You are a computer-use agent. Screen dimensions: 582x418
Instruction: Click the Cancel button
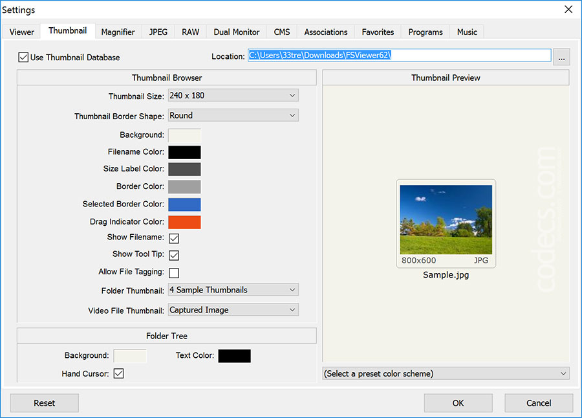click(539, 403)
